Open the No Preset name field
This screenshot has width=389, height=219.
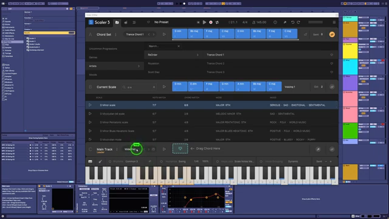click(161, 22)
